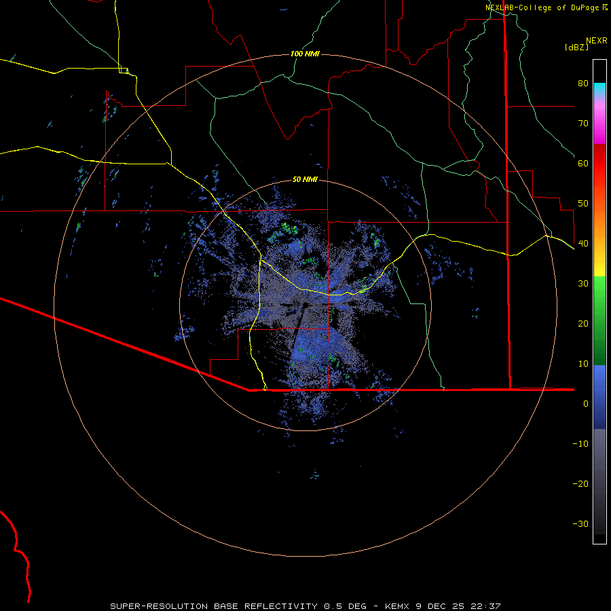Click the 60 value on the color scale

[583, 163]
